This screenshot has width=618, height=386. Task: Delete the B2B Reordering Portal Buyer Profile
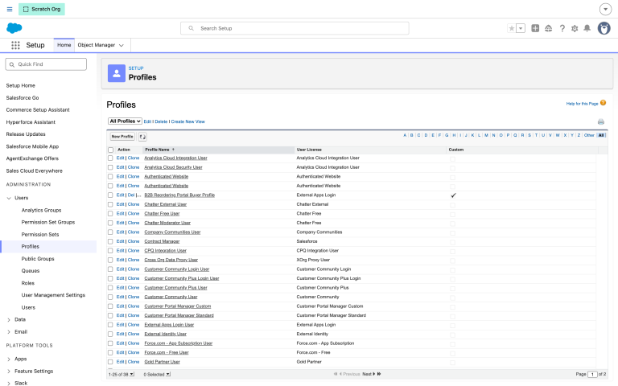click(131, 195)
